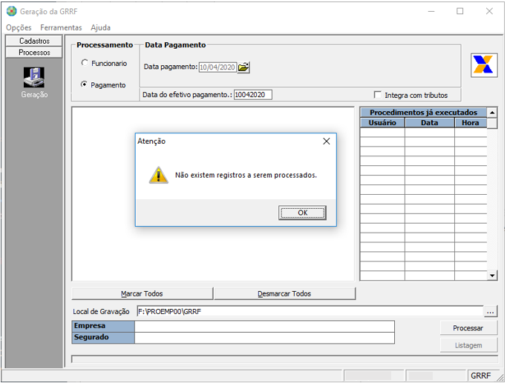Click the Data do efetivo pagamento field
The height and width of the screenshot is (383, 507).
[253, 95]
